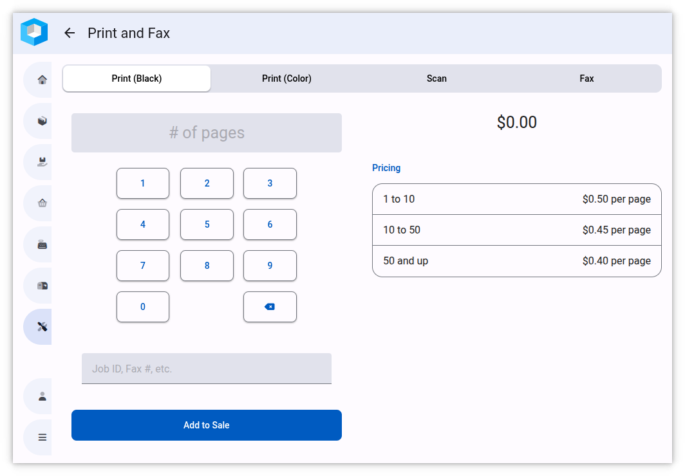The height and width of the screenshot is (476, 685).
Task: Click the Job ID, Fax # input field
Action: pyautogui.click(x=206, y=369)
